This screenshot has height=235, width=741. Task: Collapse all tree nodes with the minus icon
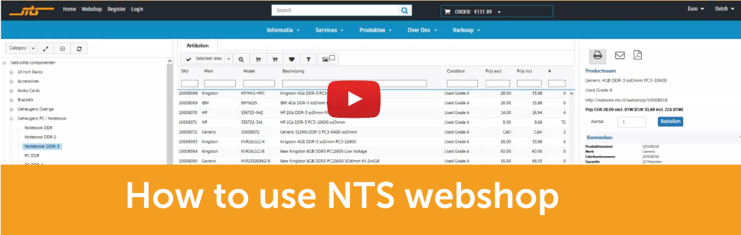62,49
